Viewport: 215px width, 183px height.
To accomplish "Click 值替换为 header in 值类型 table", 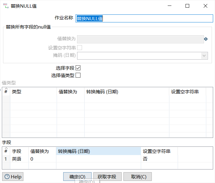I will point(70,91).
